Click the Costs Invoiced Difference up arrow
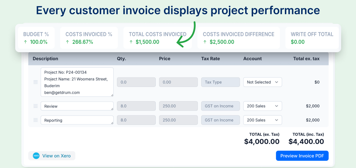 [x=204, y=42]
